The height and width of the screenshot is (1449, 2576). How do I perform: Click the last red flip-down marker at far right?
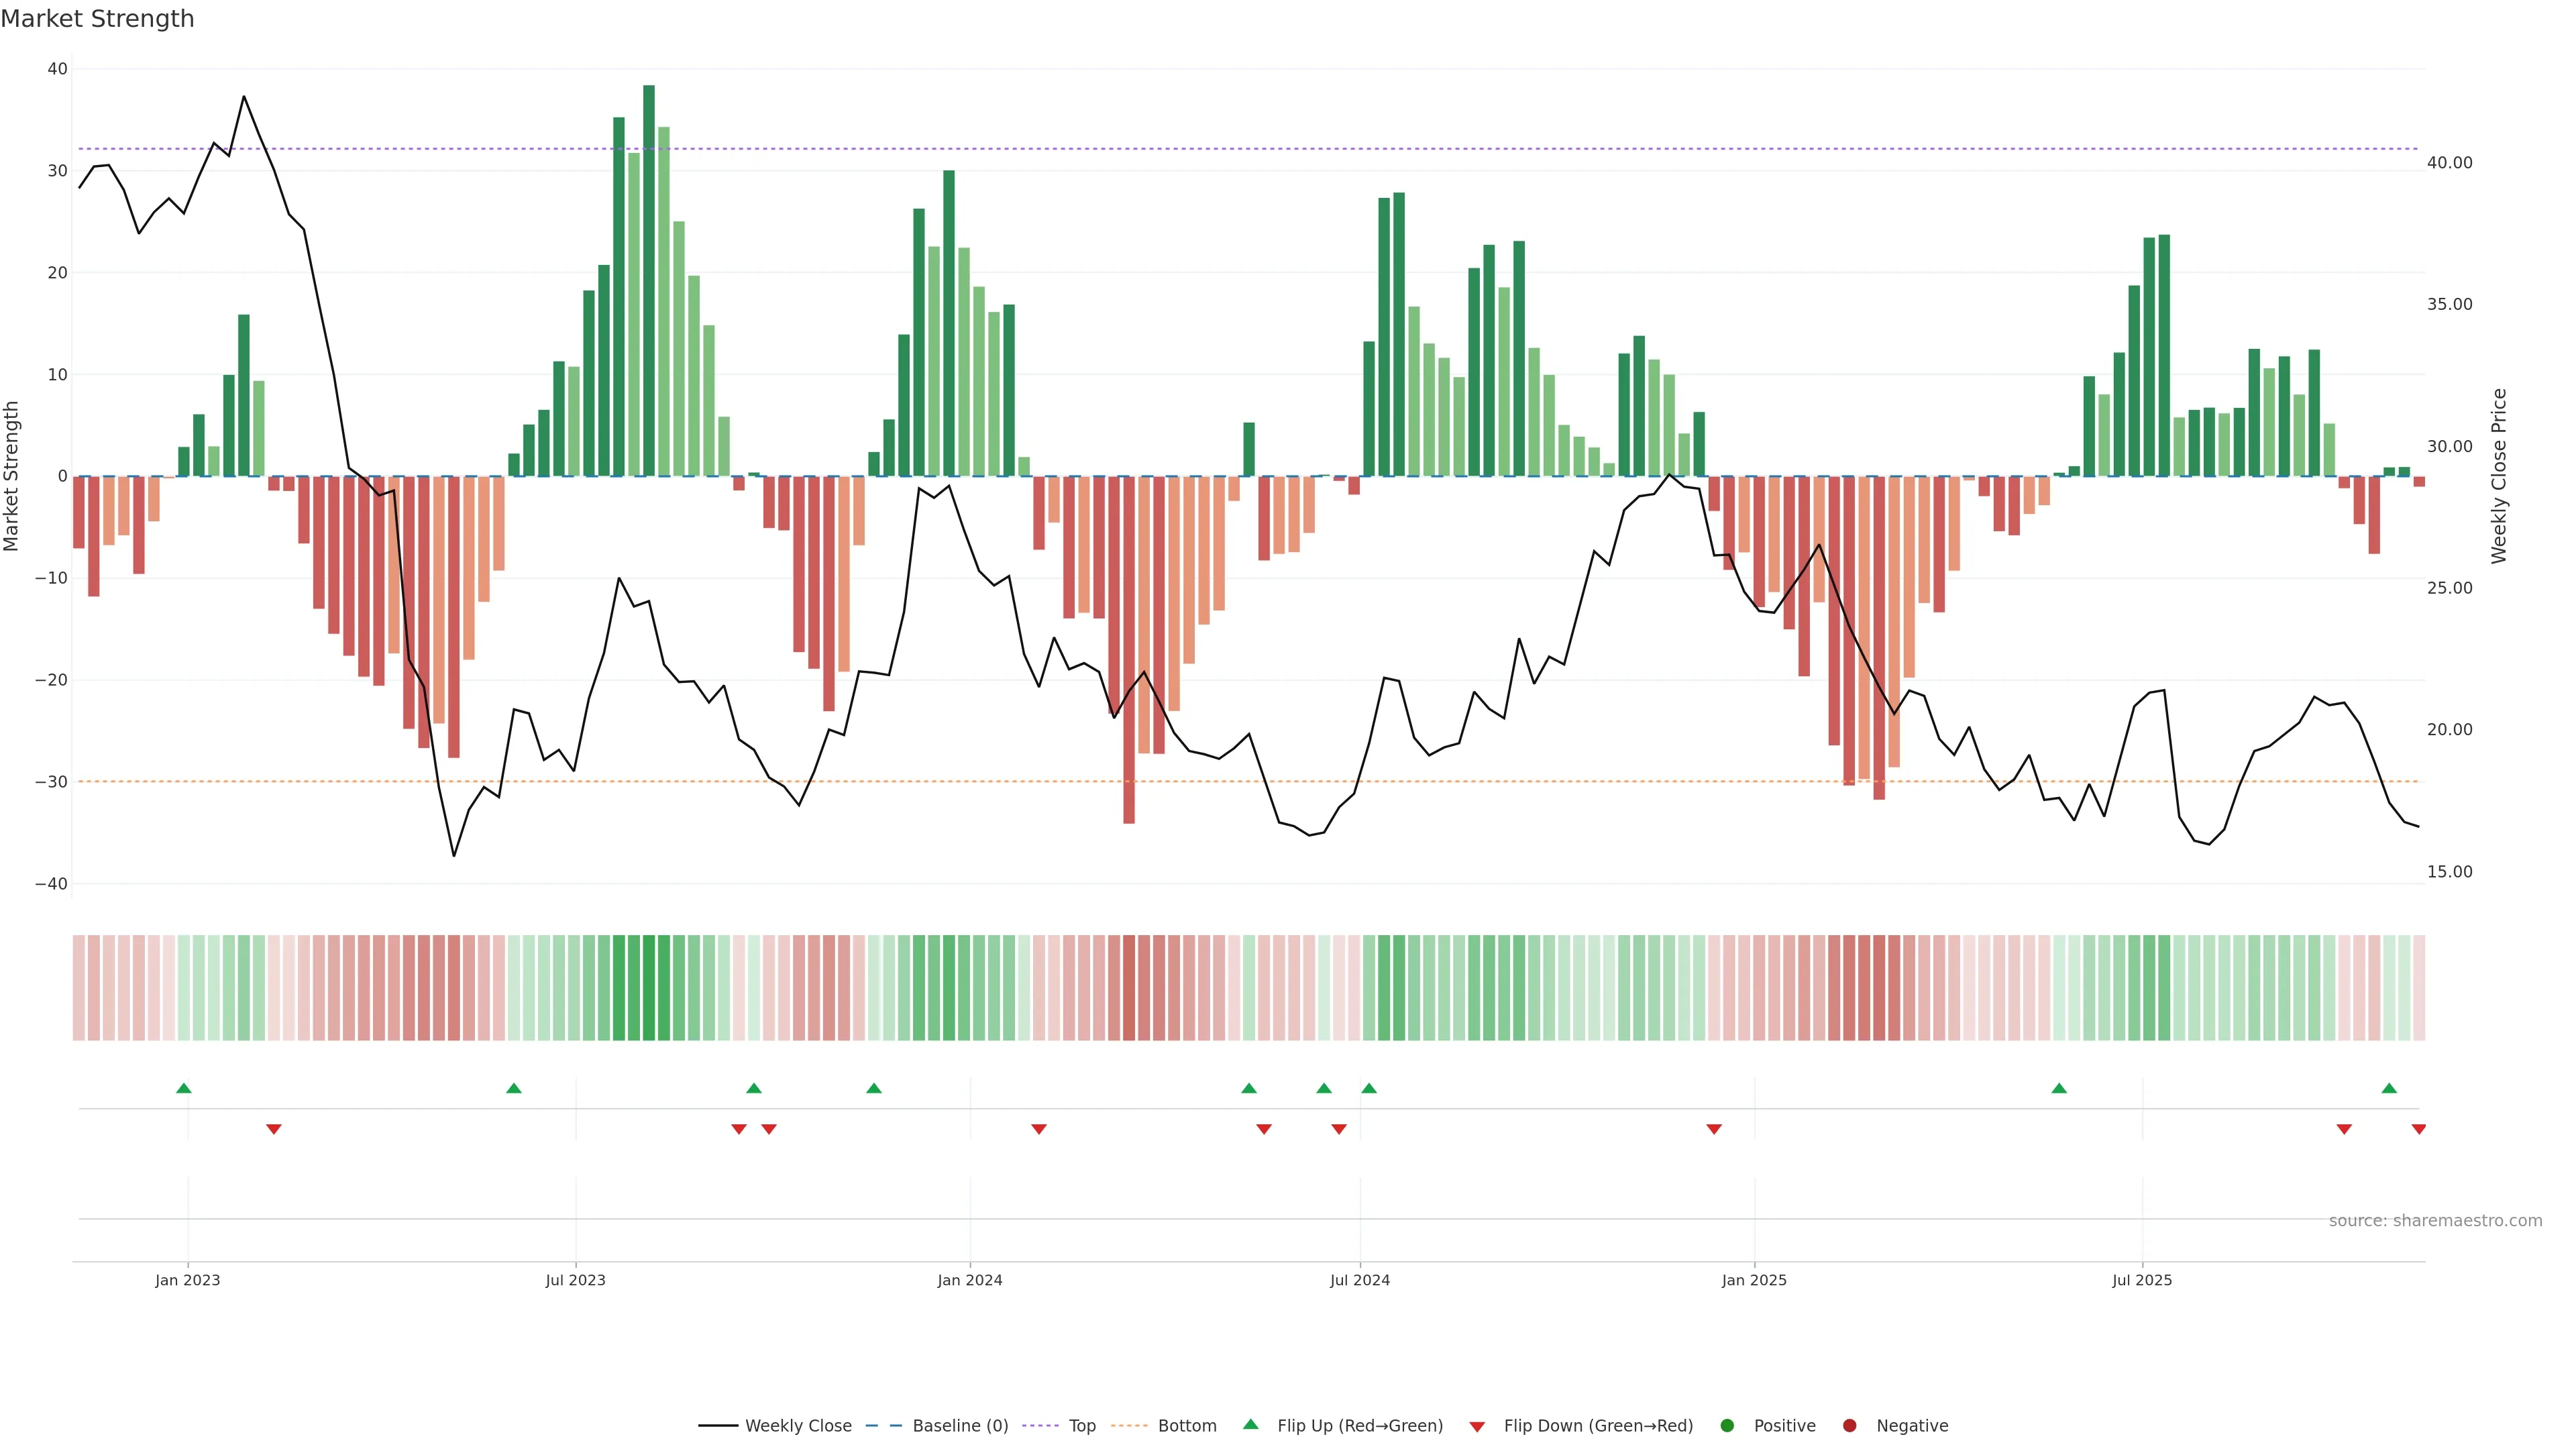(2418, 1129)
